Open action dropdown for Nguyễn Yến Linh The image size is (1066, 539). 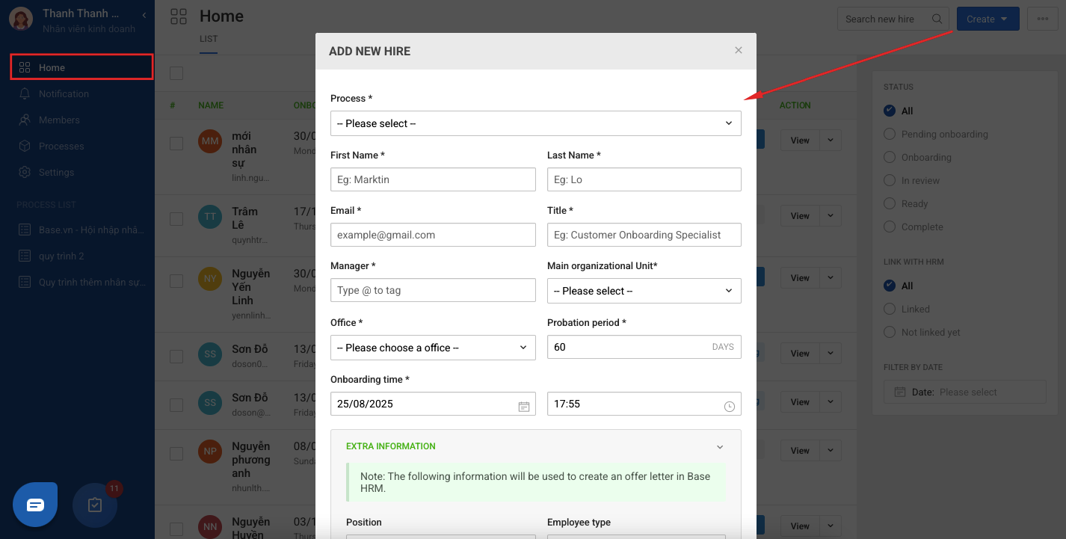(831, 278)
